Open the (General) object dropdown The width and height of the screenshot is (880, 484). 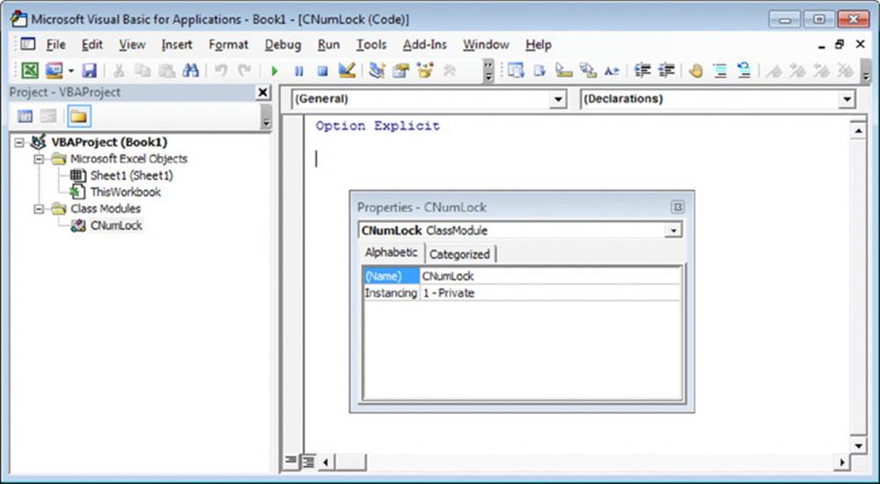557,99
